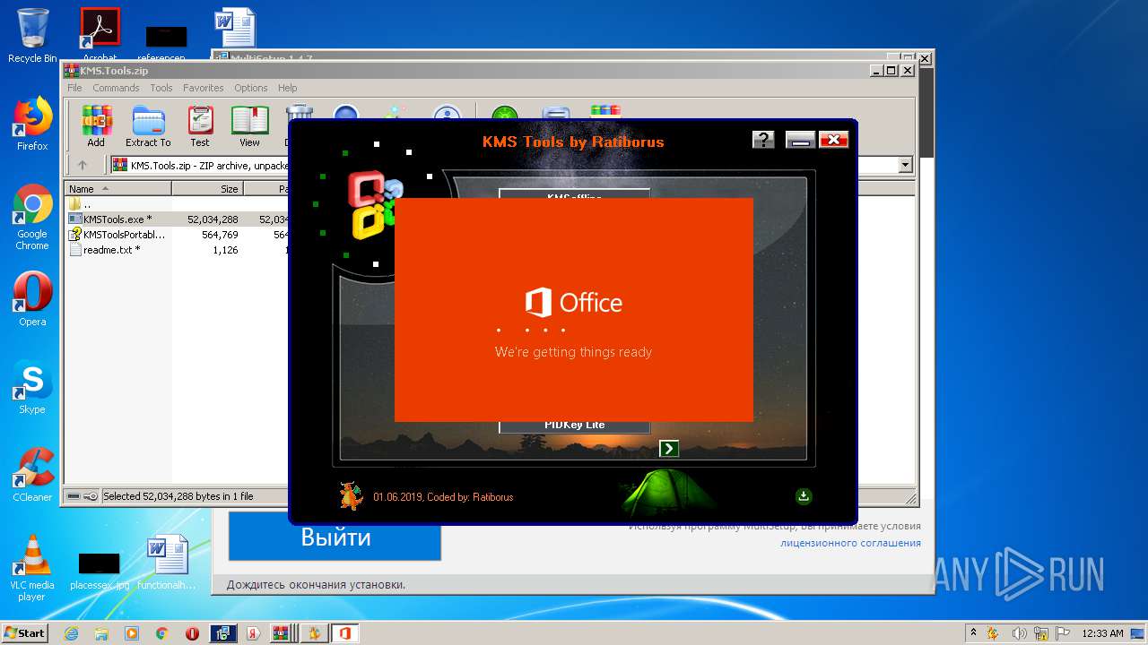Open the File menu in WinRAR
This screenshot has height=645, width=1148.
[x=74, y=88]
